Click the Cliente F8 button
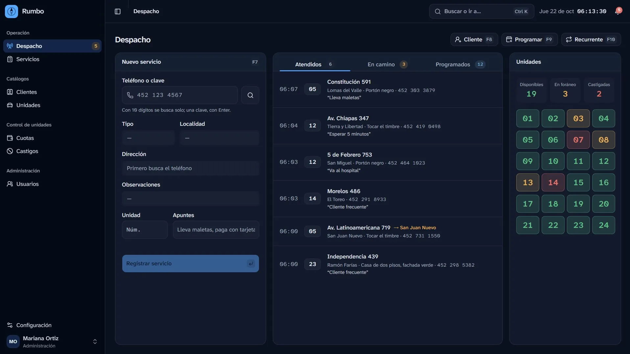 [x=474, y=39]
